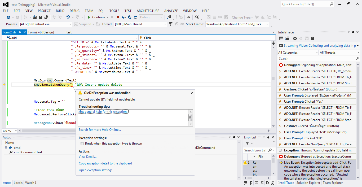
Task: Click the Save All toolbar icon
Action: (46, 17)
